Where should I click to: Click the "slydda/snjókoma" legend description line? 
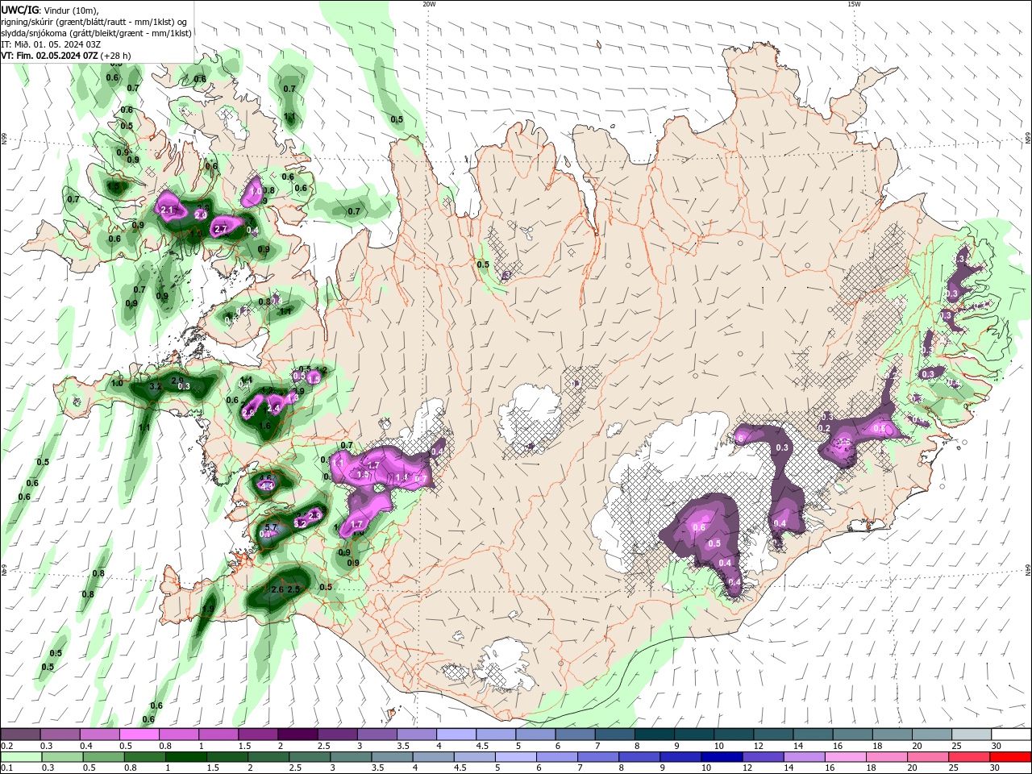tap(96, 33)
